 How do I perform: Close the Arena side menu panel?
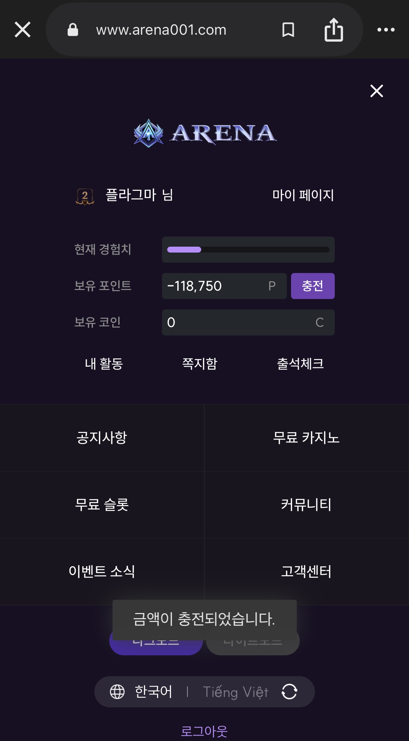[376, 91]
